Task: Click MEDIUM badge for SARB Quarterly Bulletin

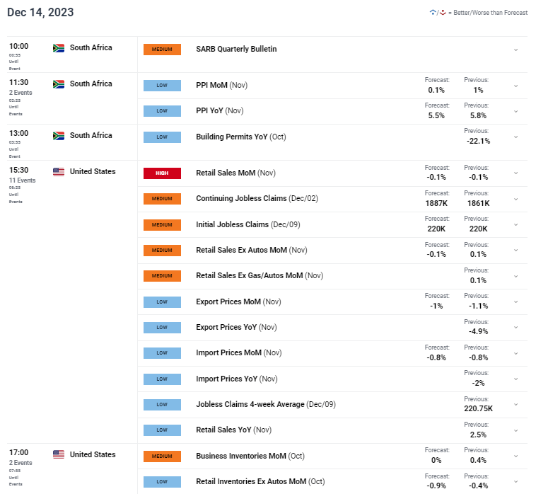Action: [x=162, y=50]
